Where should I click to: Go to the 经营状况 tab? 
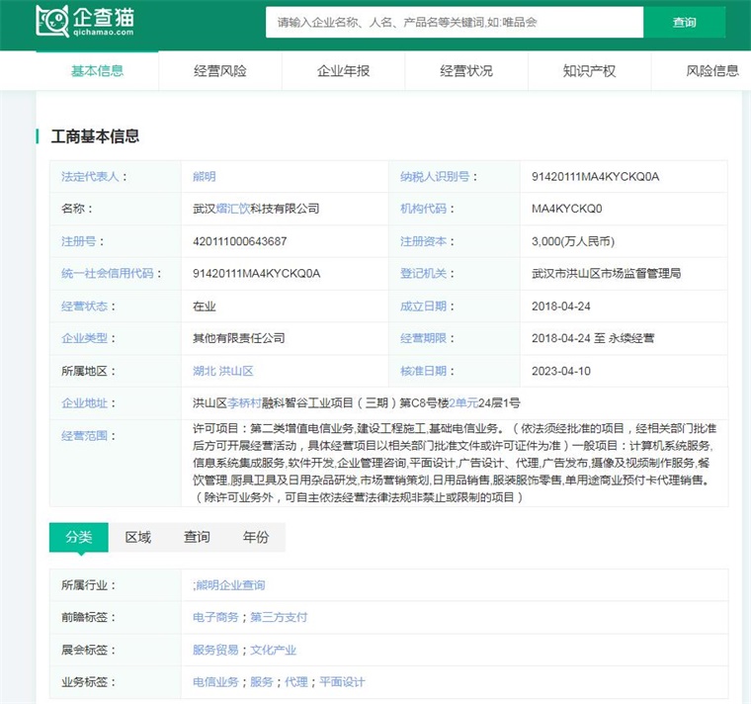tap(466, 71)
